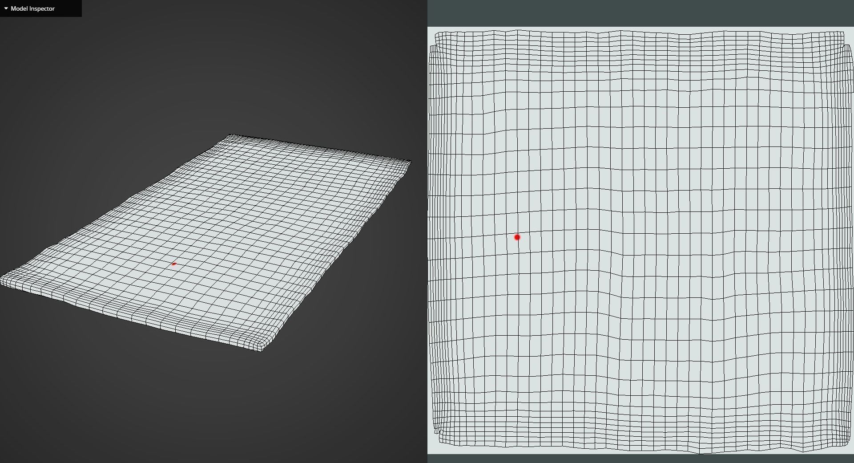Click the Model Inspector title text
Viewport: 854px width, 463px height.
(33, 8)
